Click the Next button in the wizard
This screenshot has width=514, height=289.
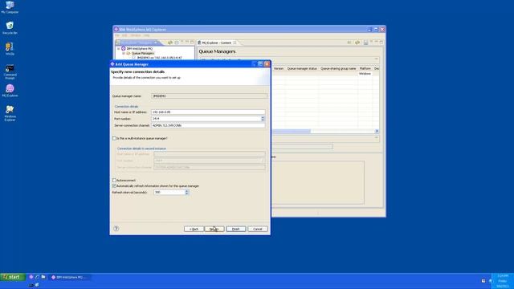click(214, 229)
